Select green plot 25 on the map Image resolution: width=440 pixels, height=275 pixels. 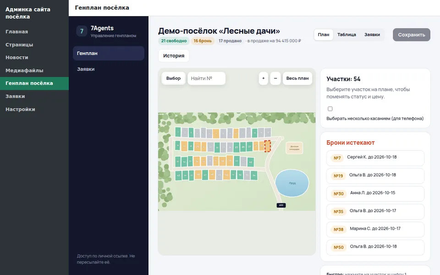[x=236, y=147]
